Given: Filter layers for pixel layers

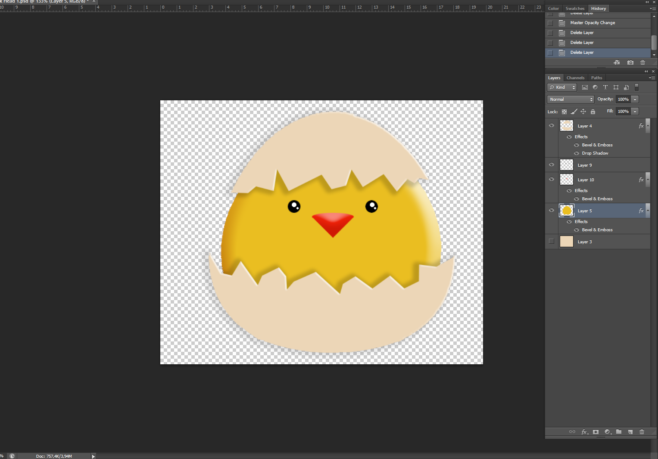Looking at the screenshot, I should [x=585, y=87].
